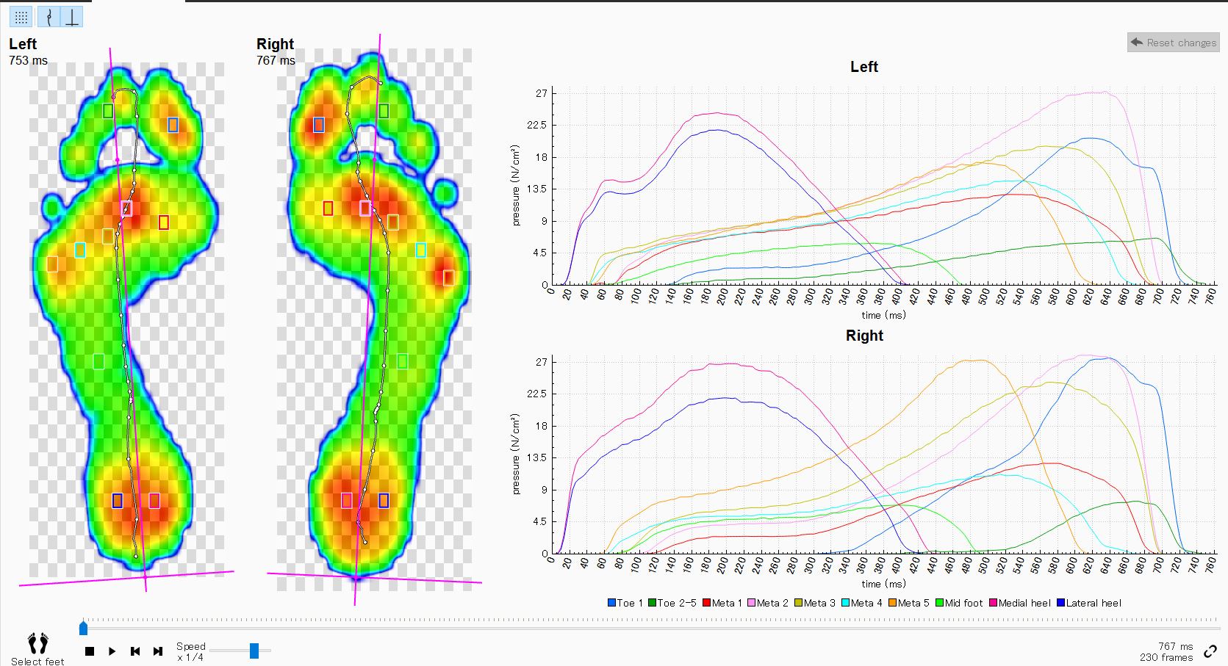Screen dimensions: 1228x666
Task: Click the Left chart time (ms) axis label
Action: [x=884, y=315]
